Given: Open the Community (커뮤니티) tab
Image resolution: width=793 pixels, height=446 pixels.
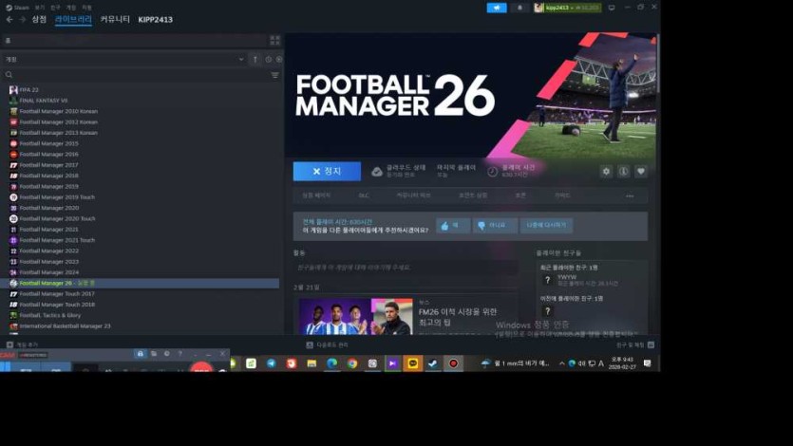Looking at the screenshot, I should tap(115, 19).
